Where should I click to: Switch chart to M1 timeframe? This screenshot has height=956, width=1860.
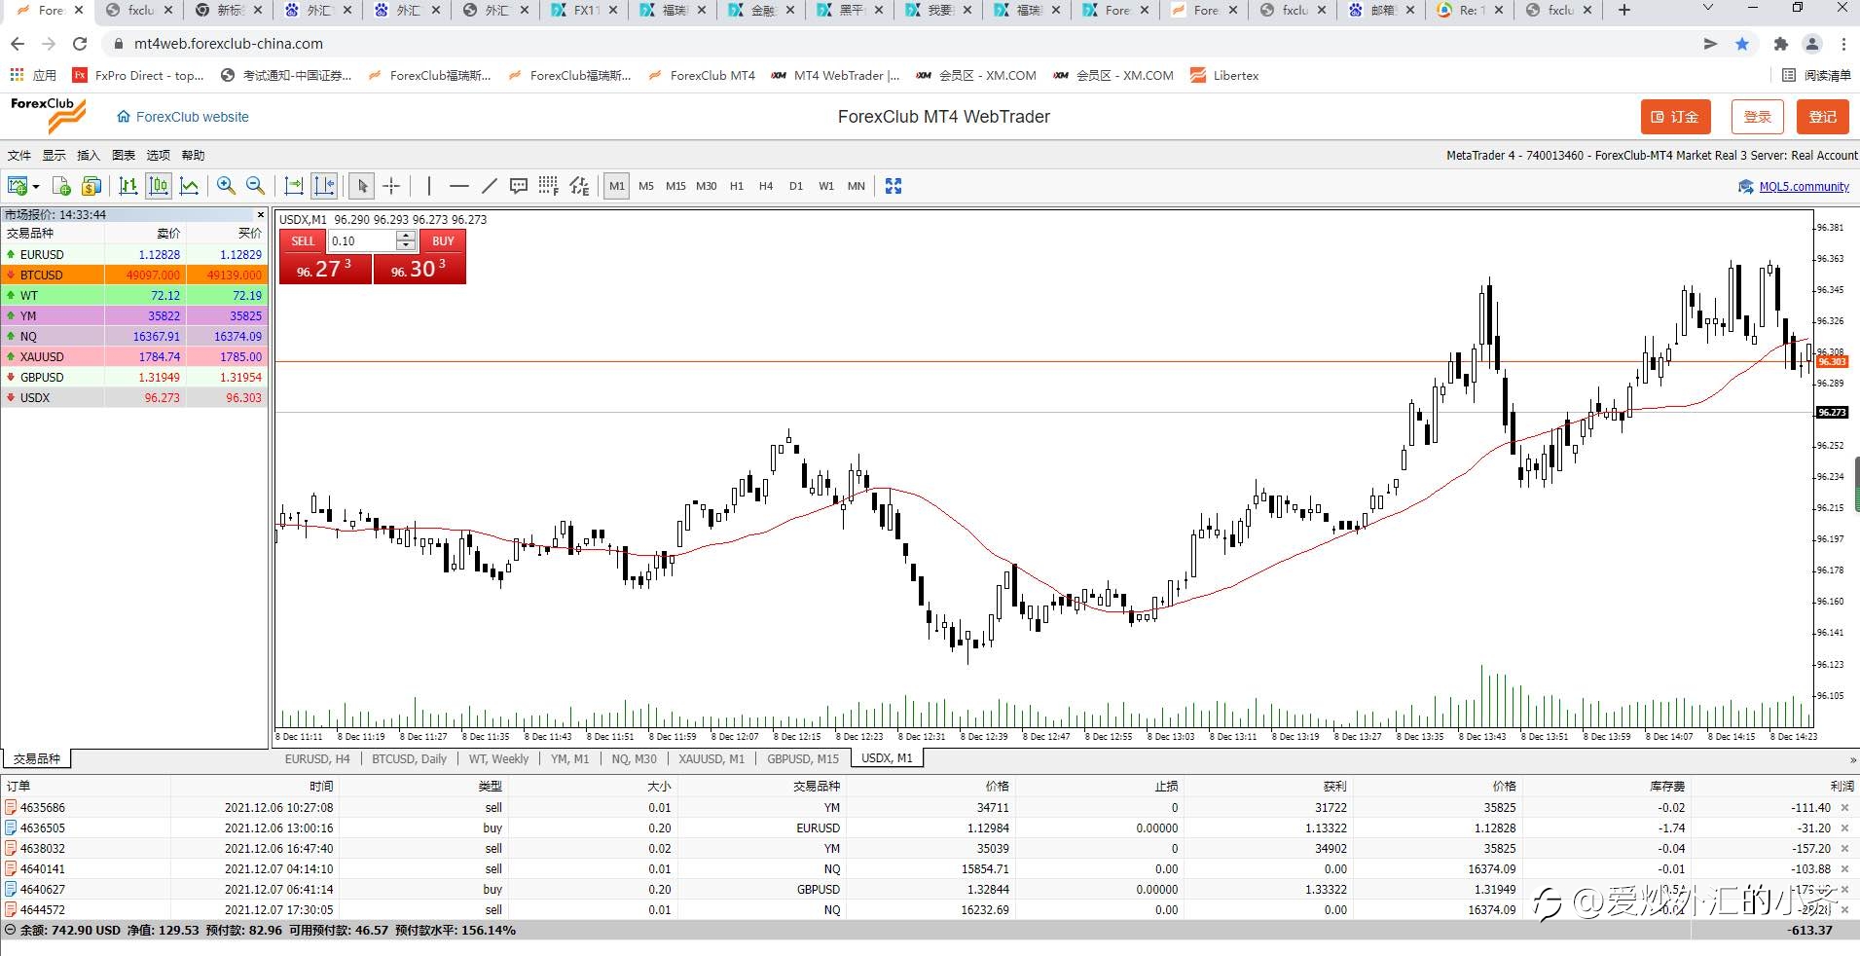617,186
